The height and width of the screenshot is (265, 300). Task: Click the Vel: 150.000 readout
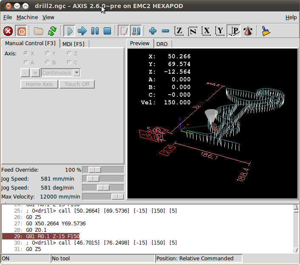click(x=166, y=102)
